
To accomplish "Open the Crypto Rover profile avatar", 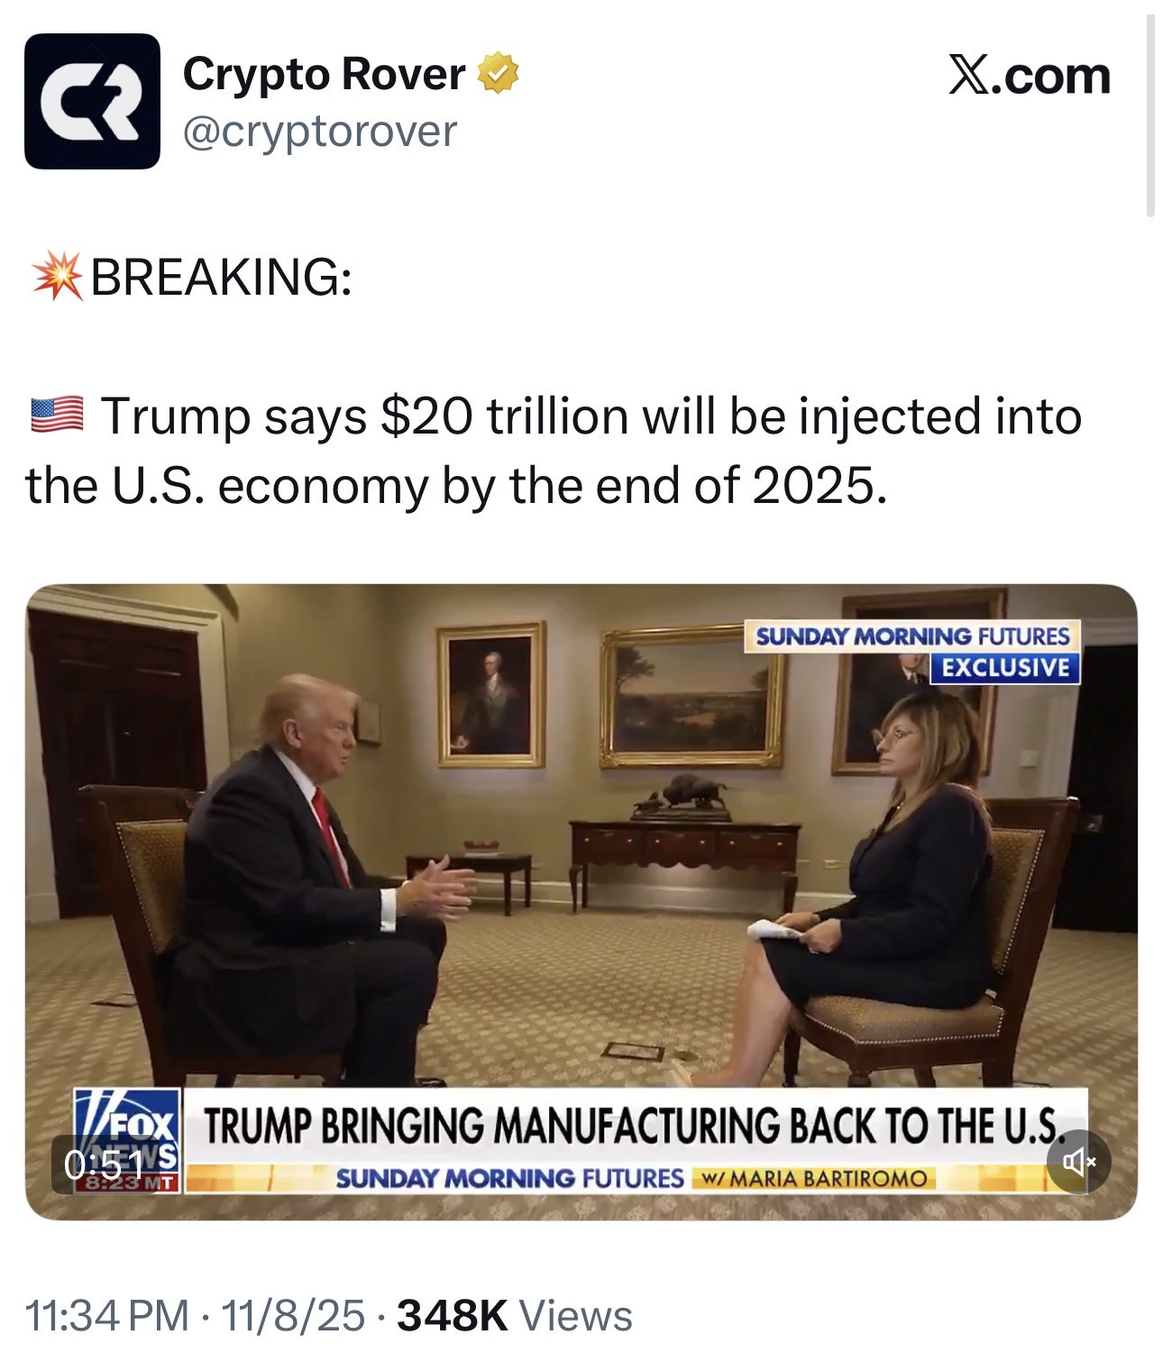I will 92,101.
